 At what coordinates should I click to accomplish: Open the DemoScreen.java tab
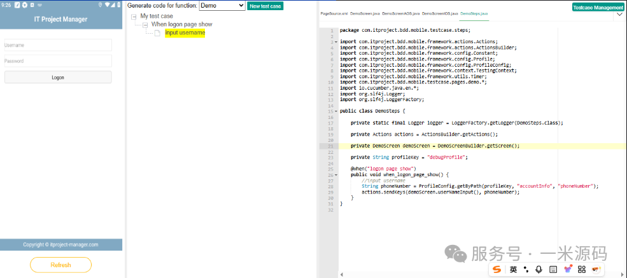pos(365,13)
